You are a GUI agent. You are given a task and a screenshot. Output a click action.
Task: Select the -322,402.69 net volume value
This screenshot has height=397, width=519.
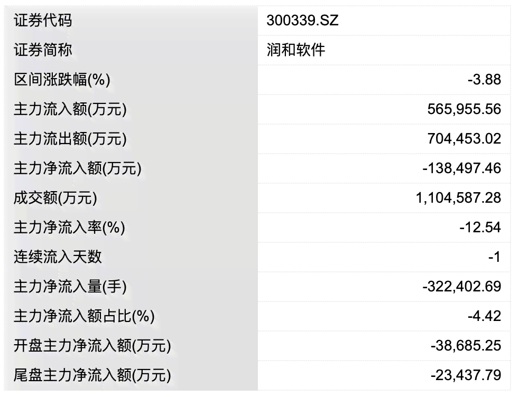point(462,287)
